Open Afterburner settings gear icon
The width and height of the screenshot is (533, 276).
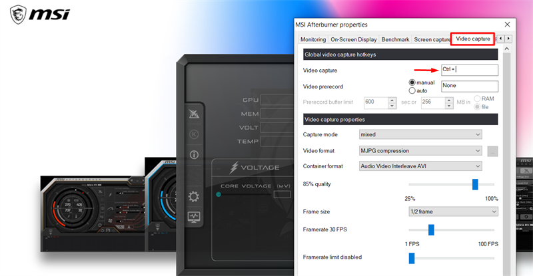click(194, 197)
